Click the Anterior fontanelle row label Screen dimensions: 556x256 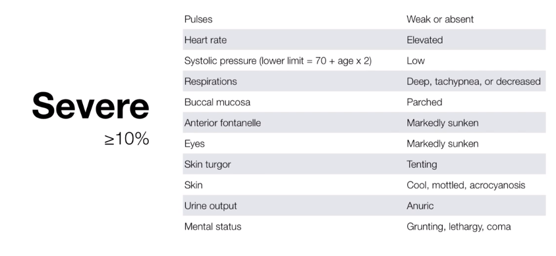point(222,123)
